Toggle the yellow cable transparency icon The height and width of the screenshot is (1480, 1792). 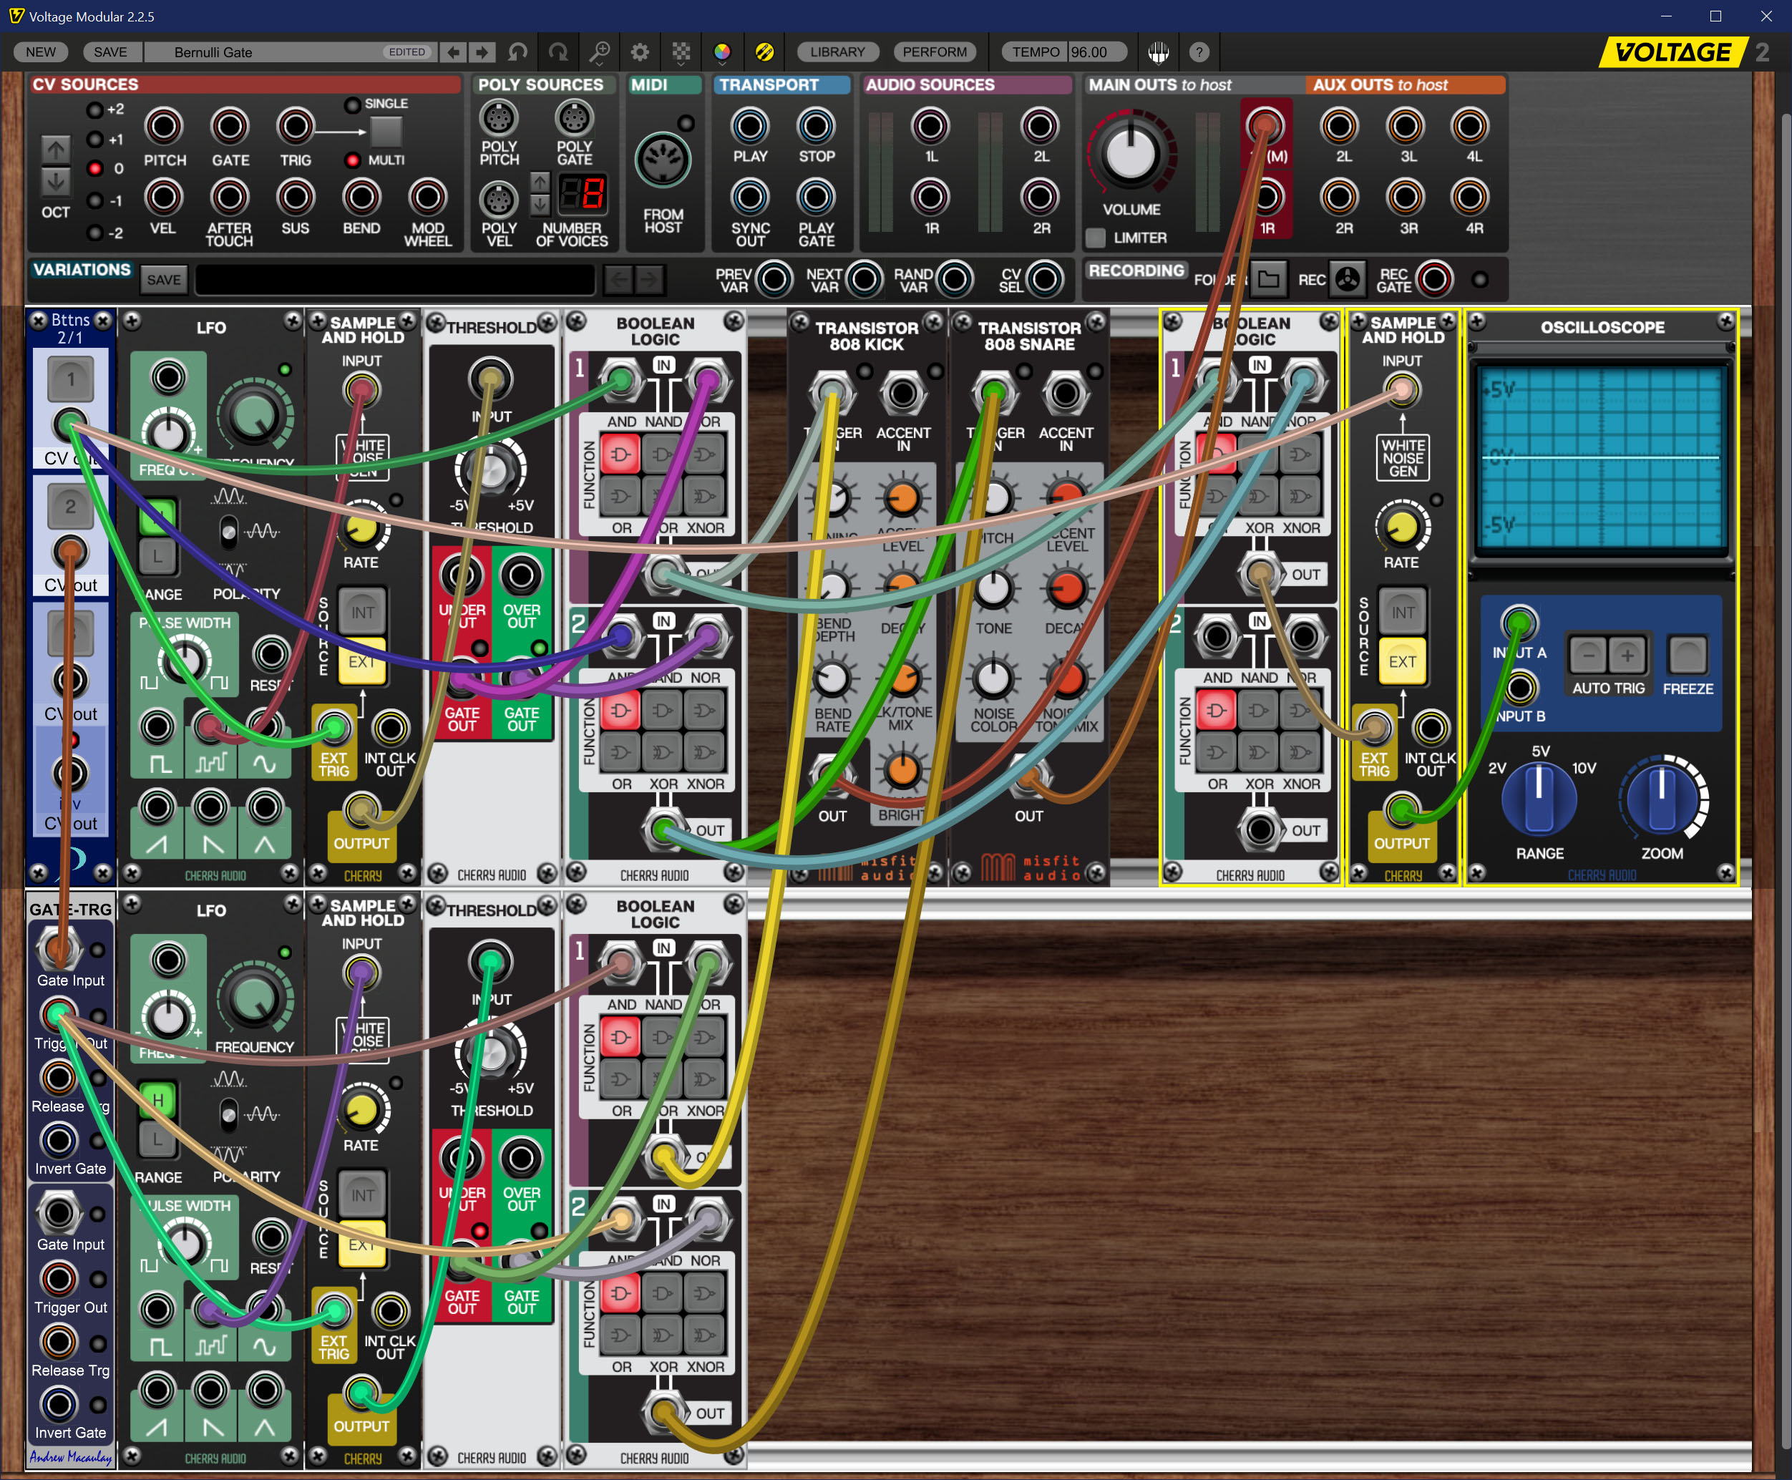(x=765, y=52)
